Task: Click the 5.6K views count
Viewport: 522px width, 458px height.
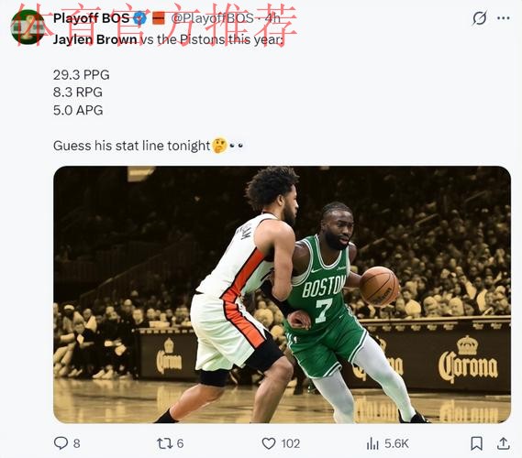Action: pos(396,443)
